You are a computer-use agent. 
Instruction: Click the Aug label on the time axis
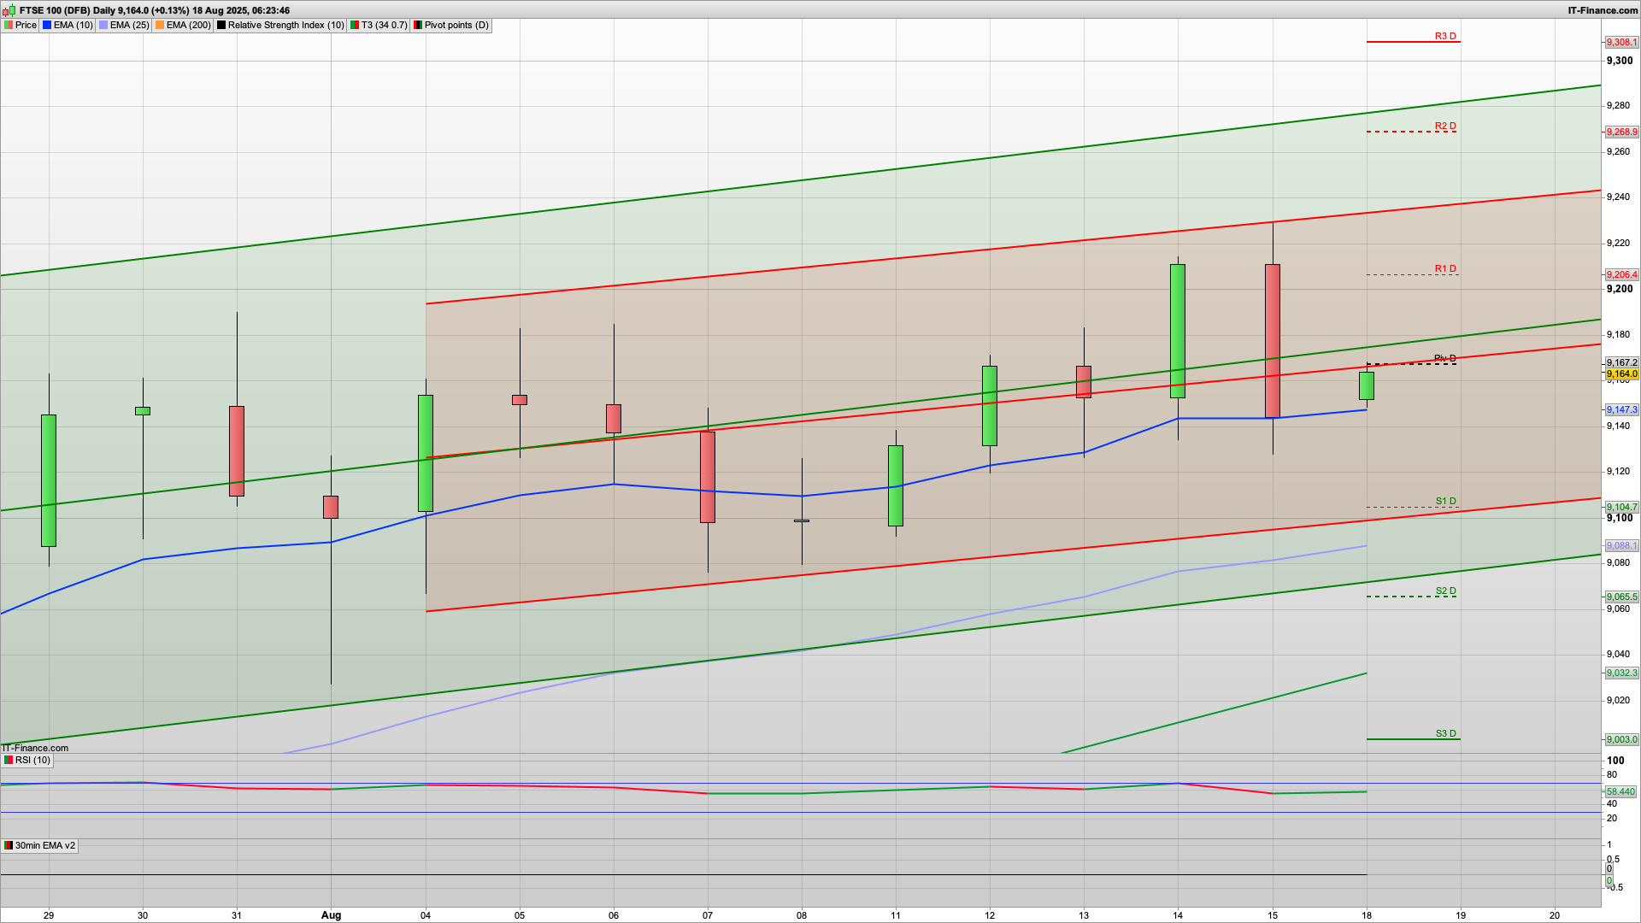point(331,915)
